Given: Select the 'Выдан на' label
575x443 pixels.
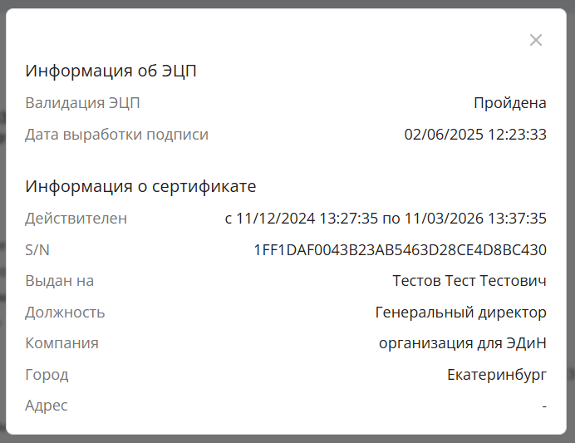Looking at the screenshot, I should 60,281.
